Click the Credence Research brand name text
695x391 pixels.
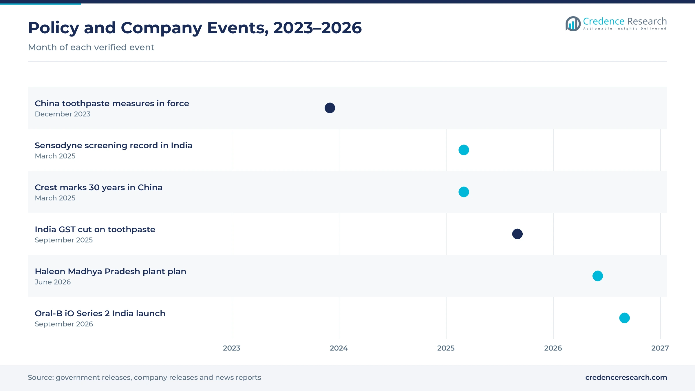(x=625, y=21)
